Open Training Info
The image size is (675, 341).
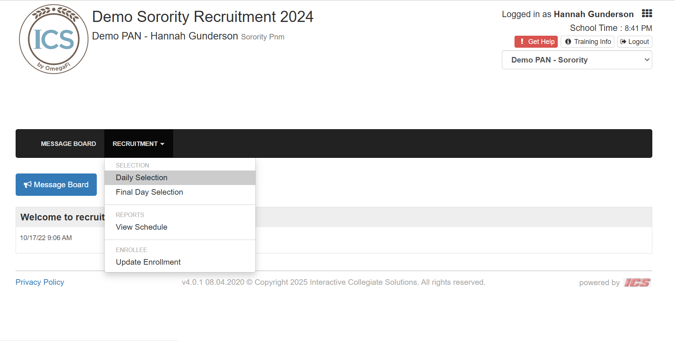(x=588, y=42)
